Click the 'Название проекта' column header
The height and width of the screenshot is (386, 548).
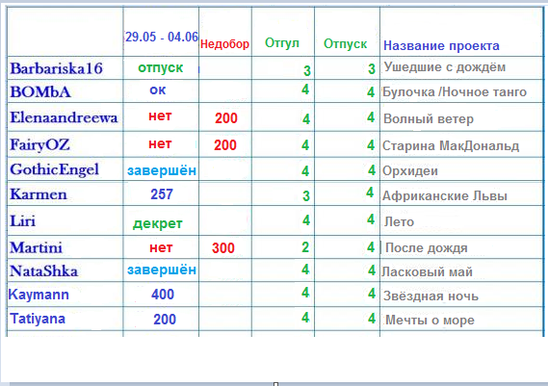[x=441, y=46]
